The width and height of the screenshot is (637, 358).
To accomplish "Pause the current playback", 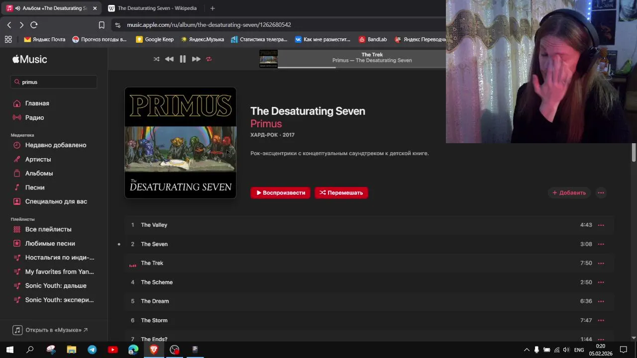I will (183, 59).
